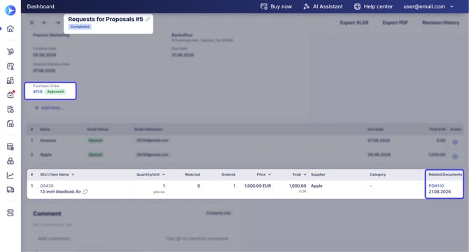Open the document-with-clock sidebar icon

[x=10, y=109]
